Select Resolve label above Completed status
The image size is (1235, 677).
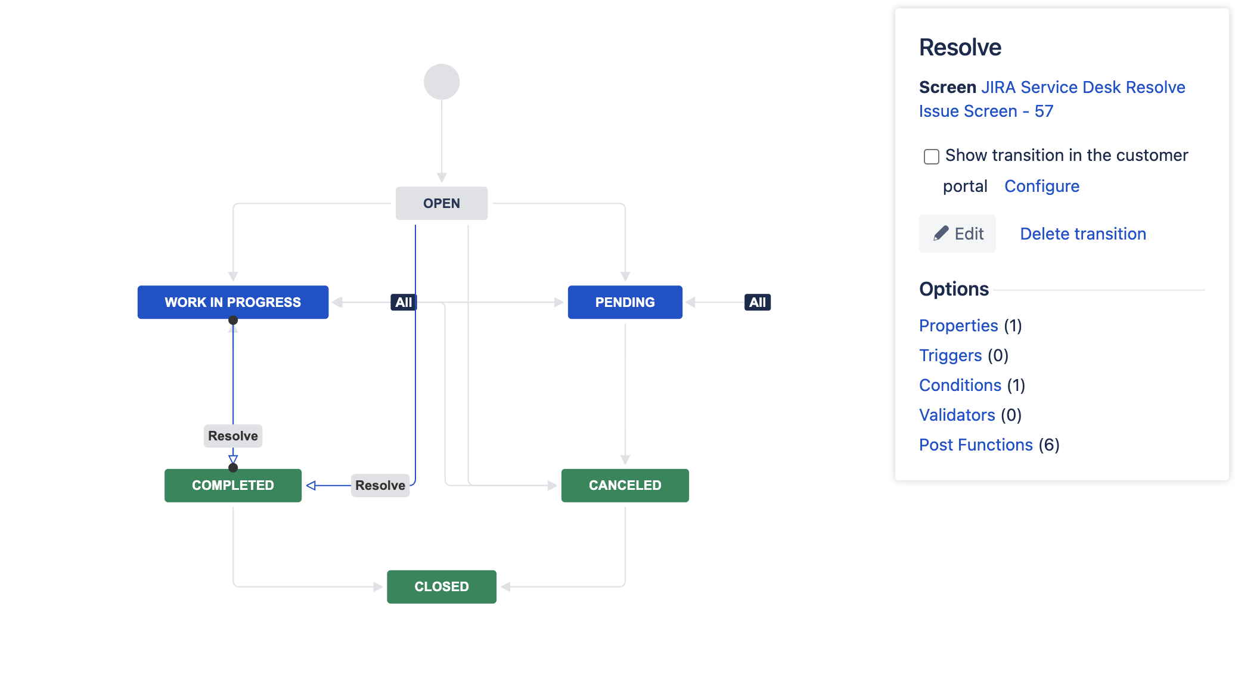[x=232, y=436]
